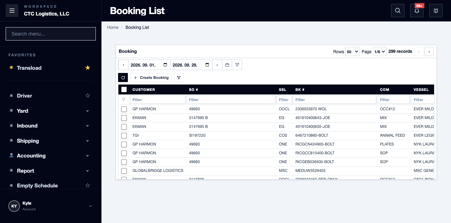Favorite Empty Schedule using its star

(88, 185)
